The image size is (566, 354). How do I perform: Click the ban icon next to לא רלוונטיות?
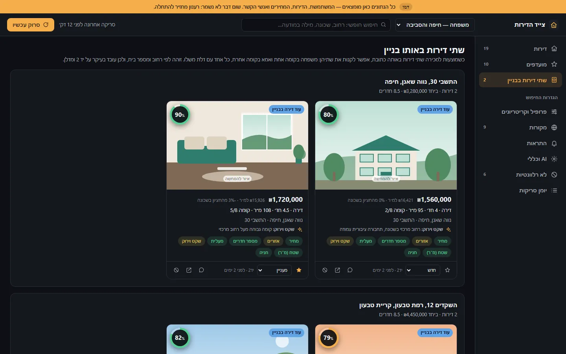[554, 175]
